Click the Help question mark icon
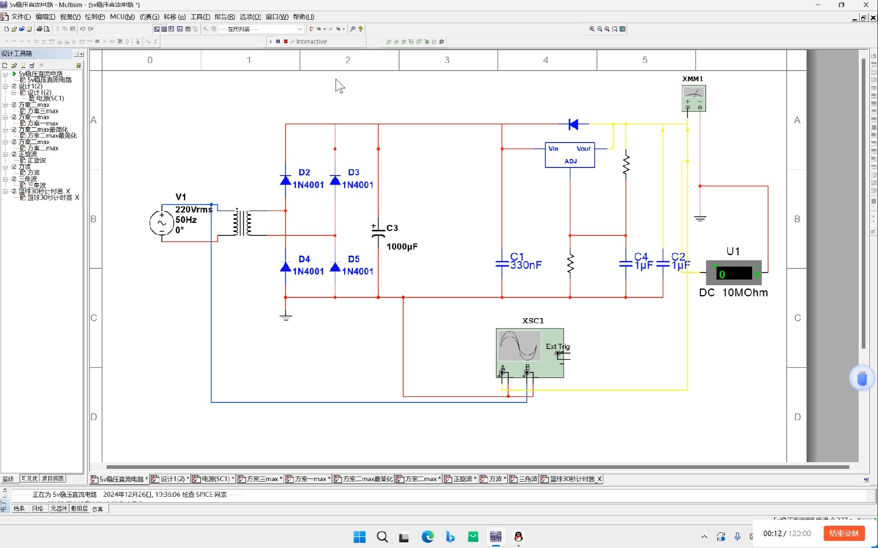 tap(361, 29)
